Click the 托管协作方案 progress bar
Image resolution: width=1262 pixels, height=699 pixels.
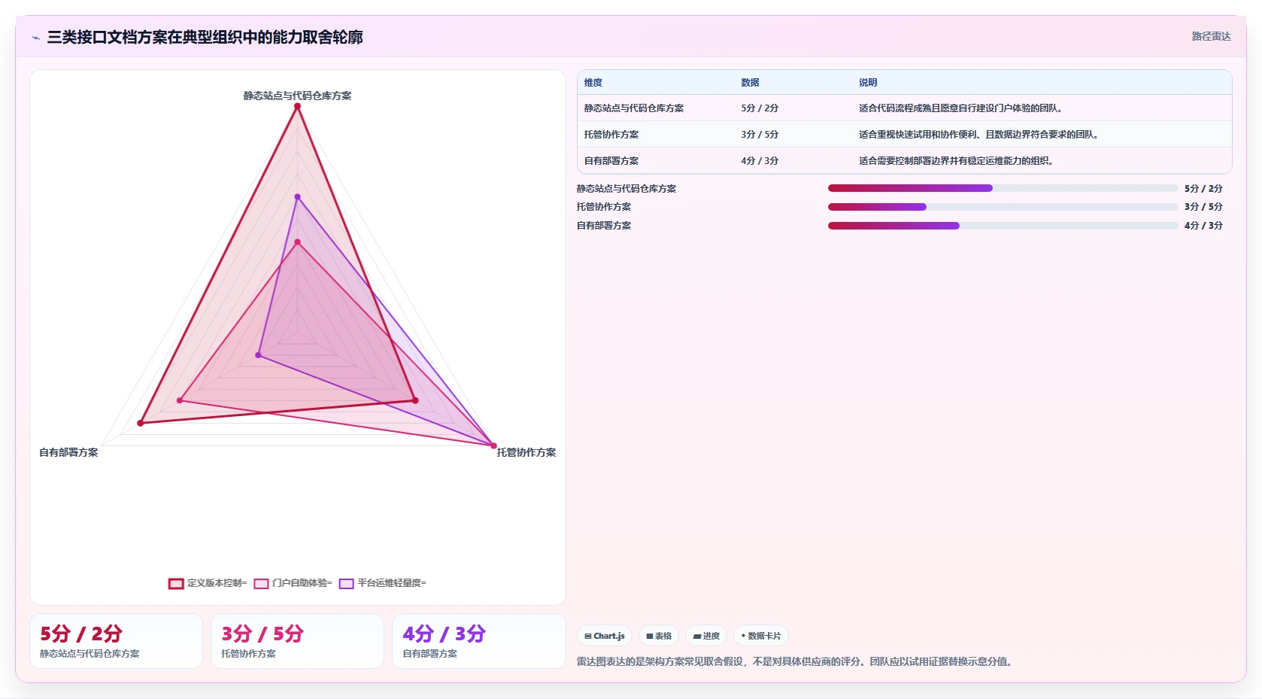pyautogui.click(x=1003, y=207)
